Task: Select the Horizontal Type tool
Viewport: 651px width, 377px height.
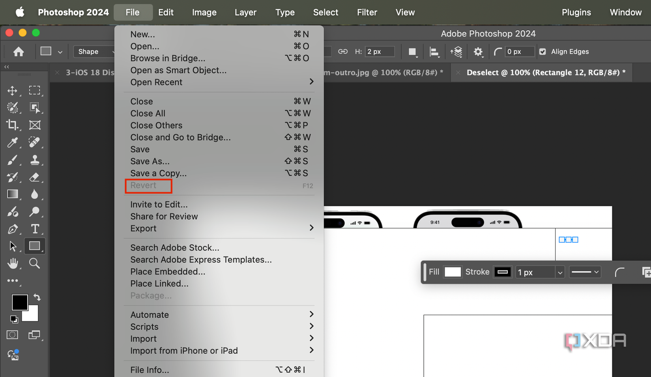Action: click(x=35, y=229)
